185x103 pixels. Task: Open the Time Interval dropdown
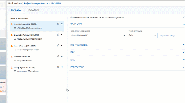[x=142, y=35]
